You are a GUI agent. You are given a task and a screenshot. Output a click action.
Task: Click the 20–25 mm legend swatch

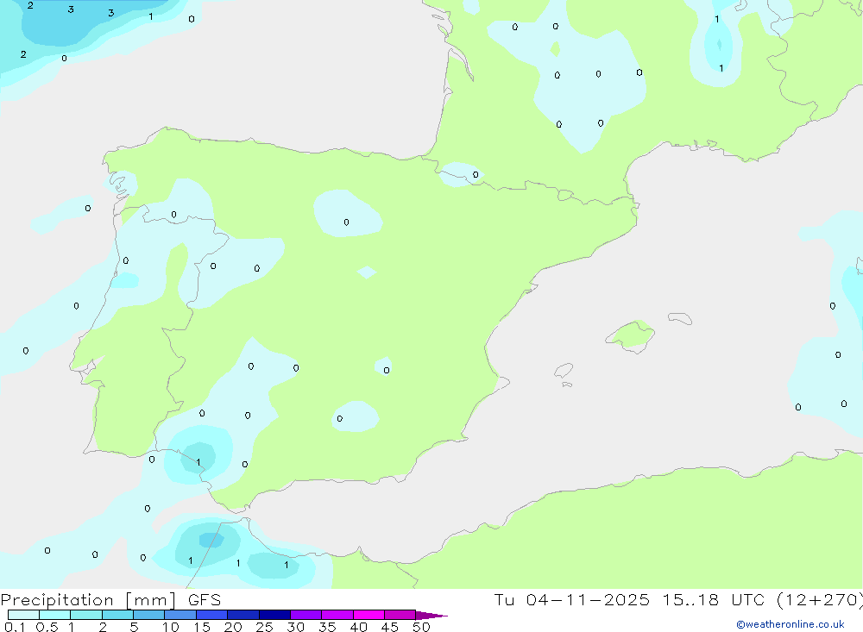[243, 615]
